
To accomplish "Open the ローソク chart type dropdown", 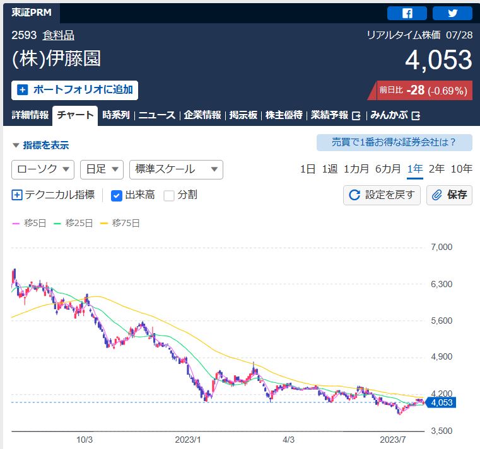I will [43, 169].
